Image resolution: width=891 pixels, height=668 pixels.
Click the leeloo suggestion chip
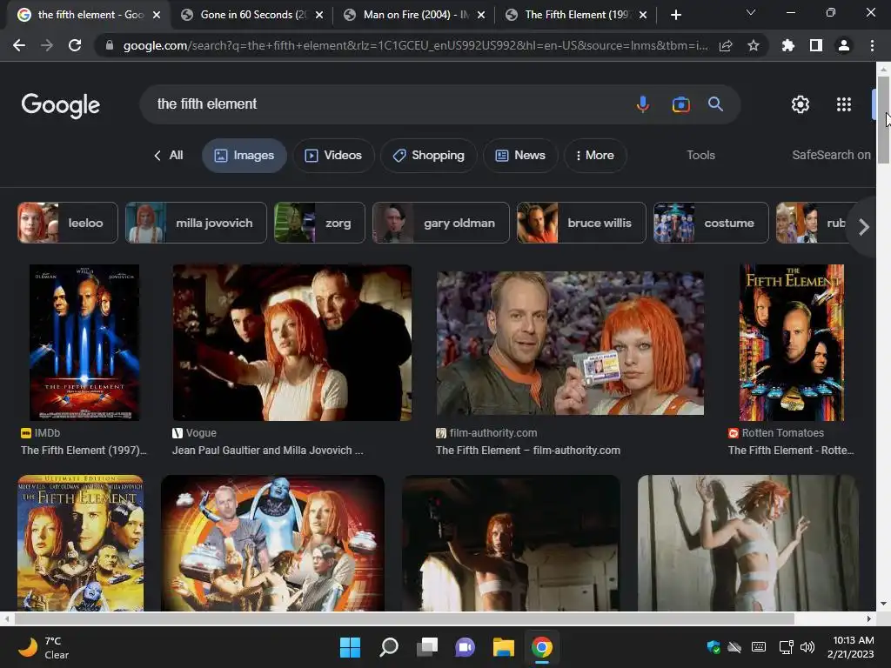coord(68,223)
